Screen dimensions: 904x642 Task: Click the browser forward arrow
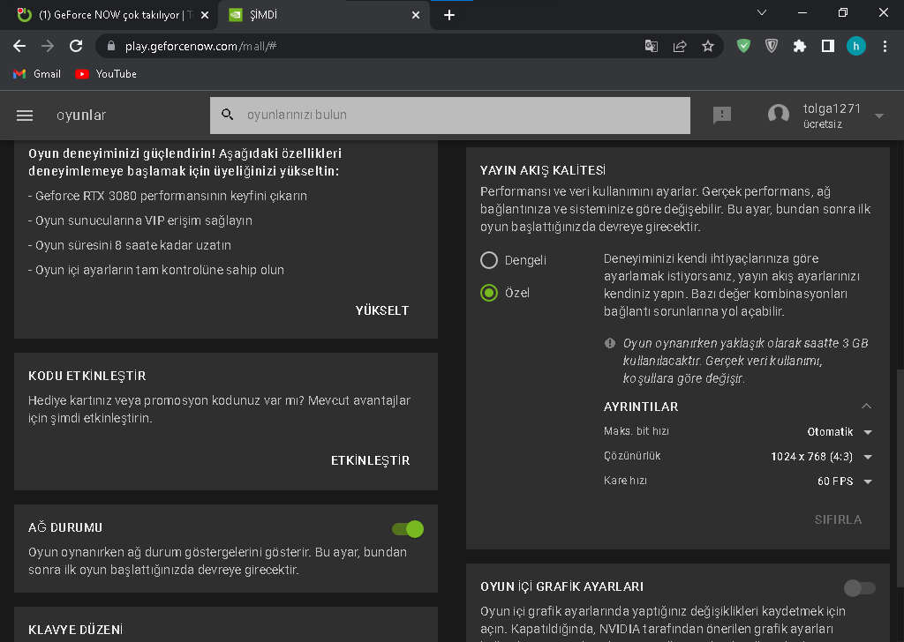point(48,46)
